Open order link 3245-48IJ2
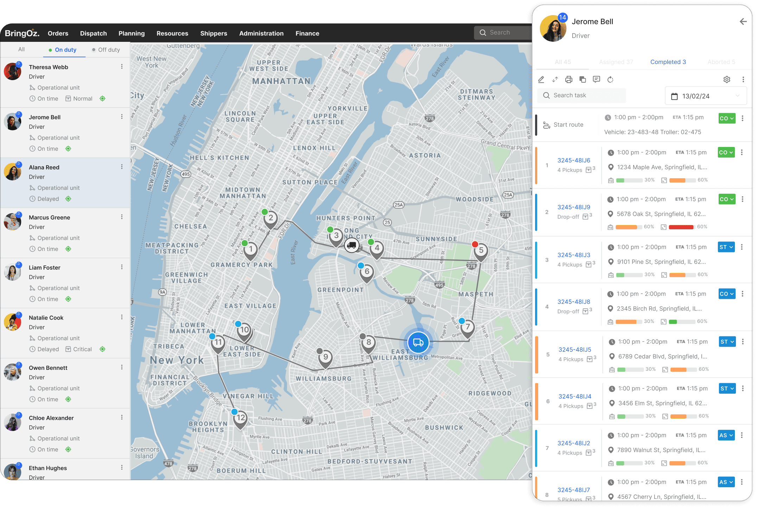This screenshot has width=757, height=508. (573, 443)
